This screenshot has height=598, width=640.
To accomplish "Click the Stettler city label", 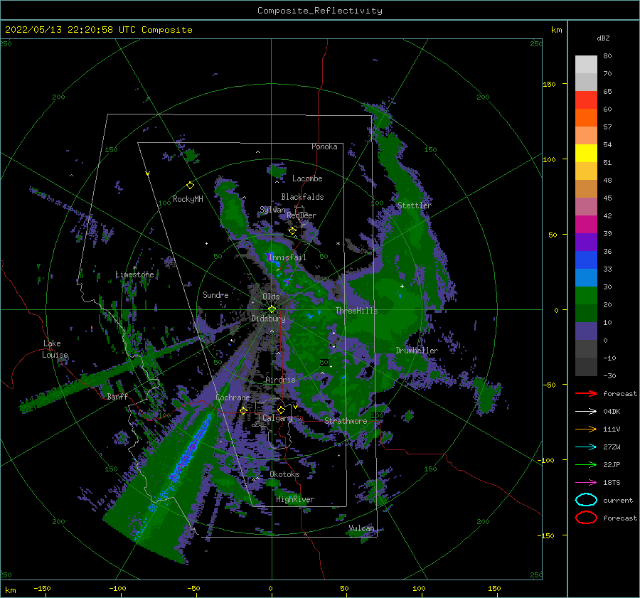I will (415, 205).
